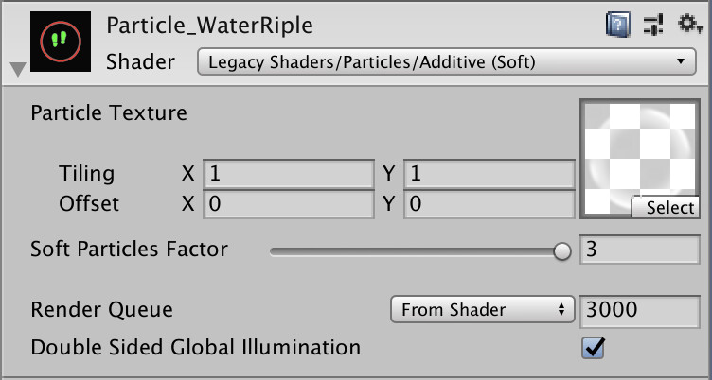Image resolution: width=712 pixels, height=380 pixels.
Task: Click the Soft Particles Factor value field
Action: 640,250
